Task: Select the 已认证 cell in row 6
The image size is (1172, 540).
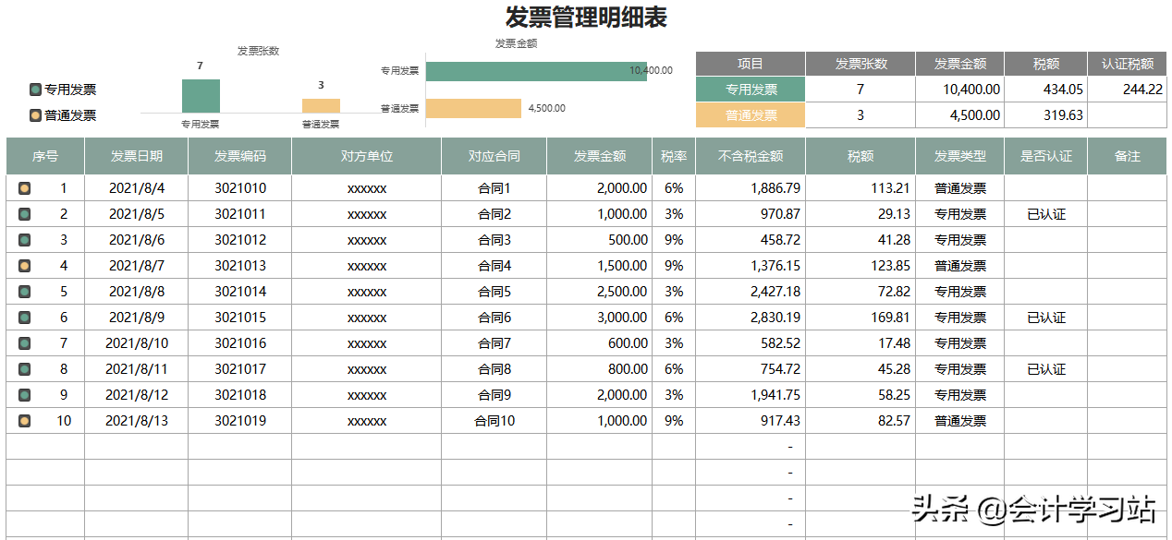Action: 1045,318
